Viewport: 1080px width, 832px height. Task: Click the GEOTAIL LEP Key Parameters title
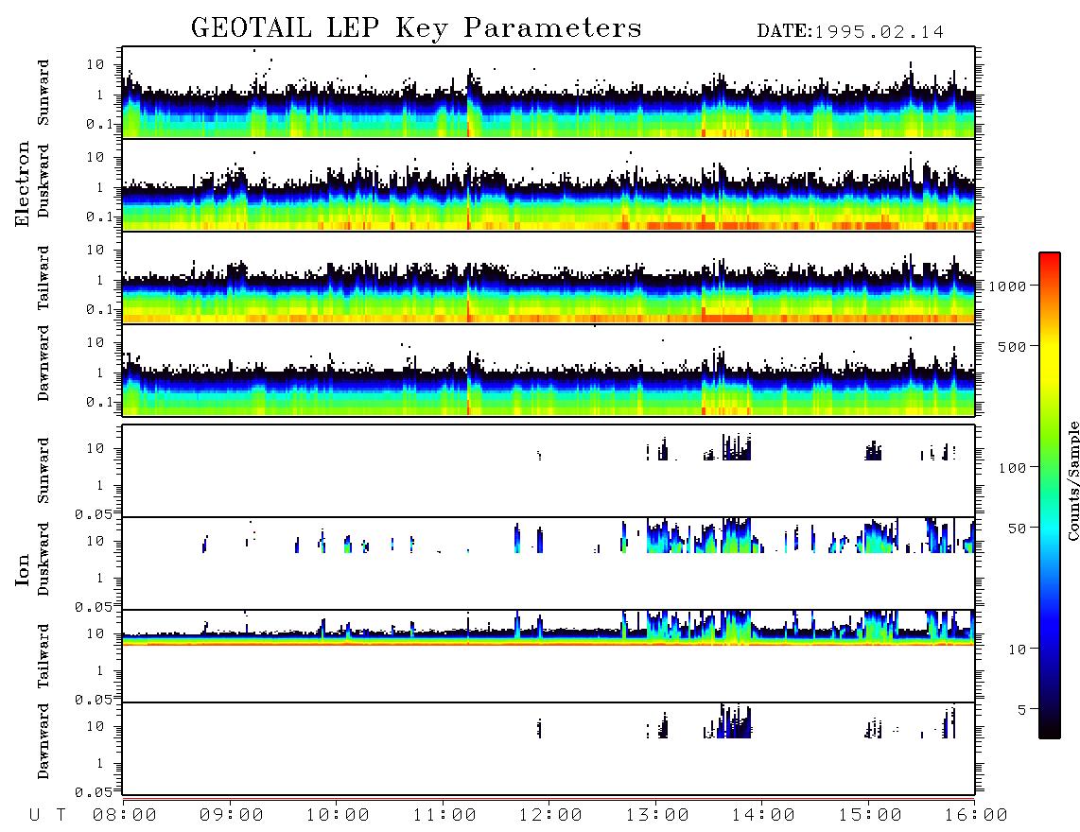(416, 28)
